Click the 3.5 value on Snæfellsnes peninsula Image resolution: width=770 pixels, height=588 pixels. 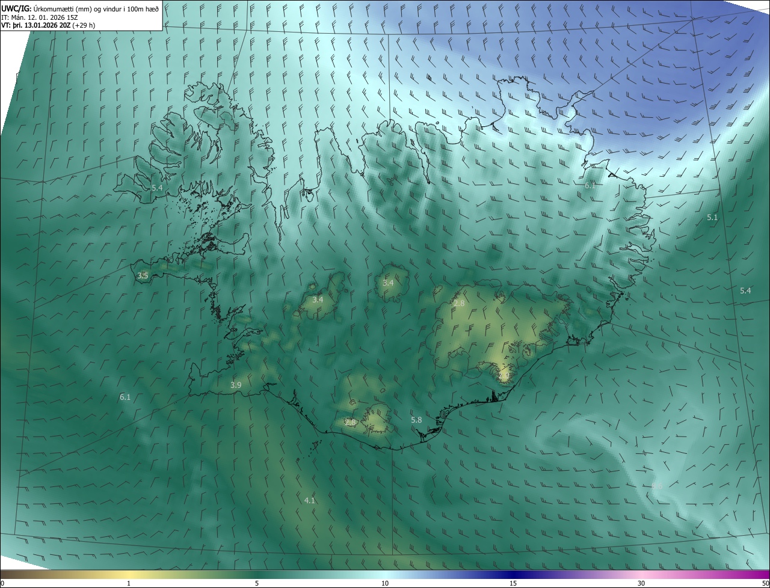143,275
